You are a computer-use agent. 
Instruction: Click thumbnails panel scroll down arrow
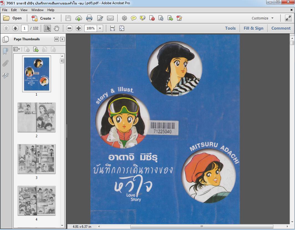[x=62, y=225]
